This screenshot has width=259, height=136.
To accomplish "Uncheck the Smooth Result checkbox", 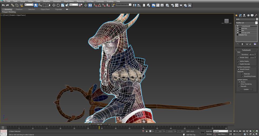I will click(238, 69).
